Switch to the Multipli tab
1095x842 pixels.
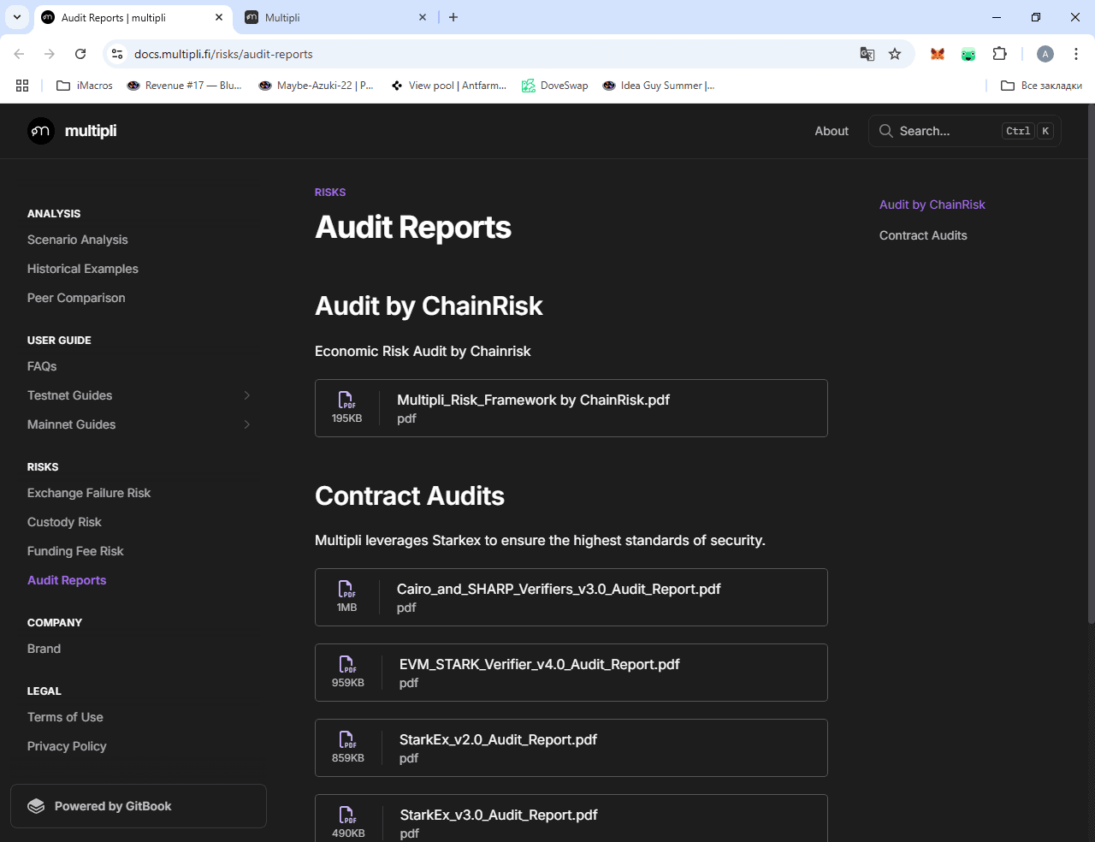pyautogui.click(x=335, y=17)
